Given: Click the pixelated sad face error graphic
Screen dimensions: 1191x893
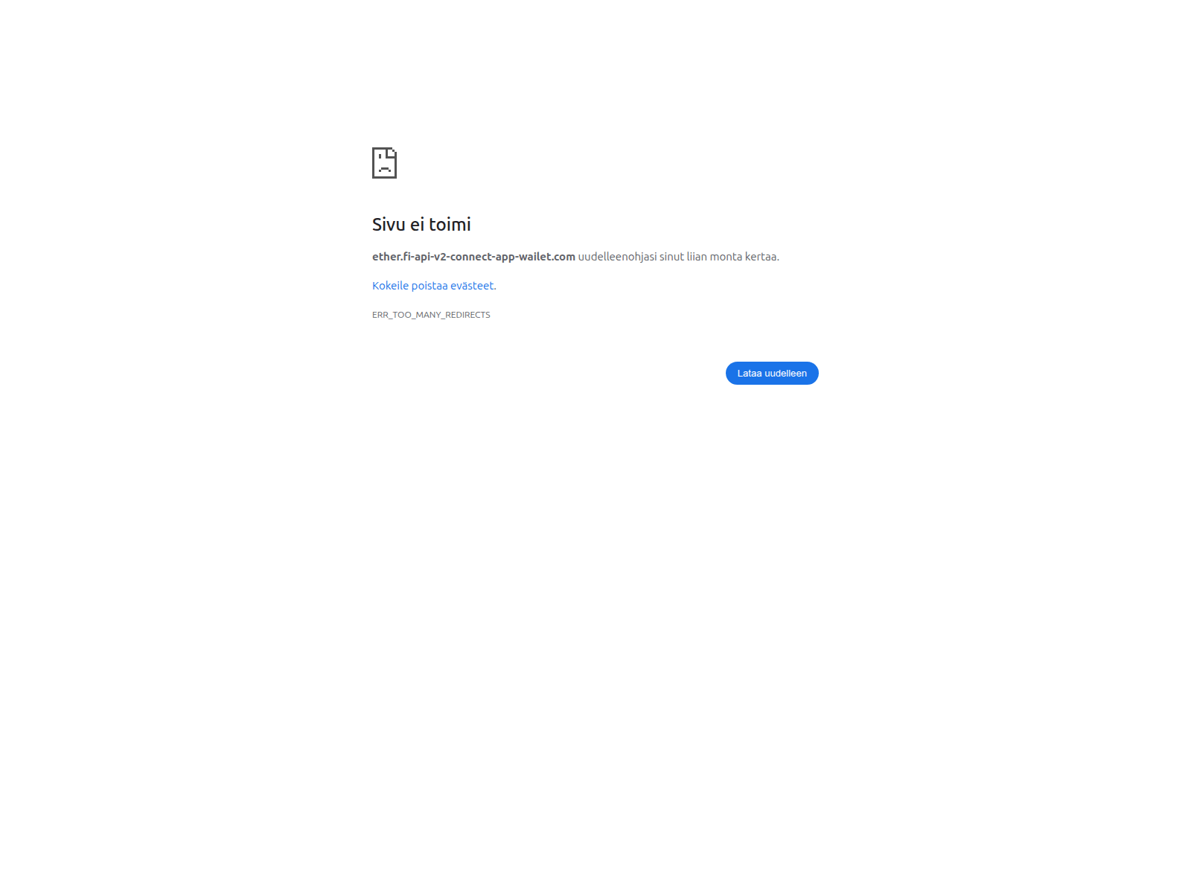Looking at the screenshot, I should [x=384, y=163].
